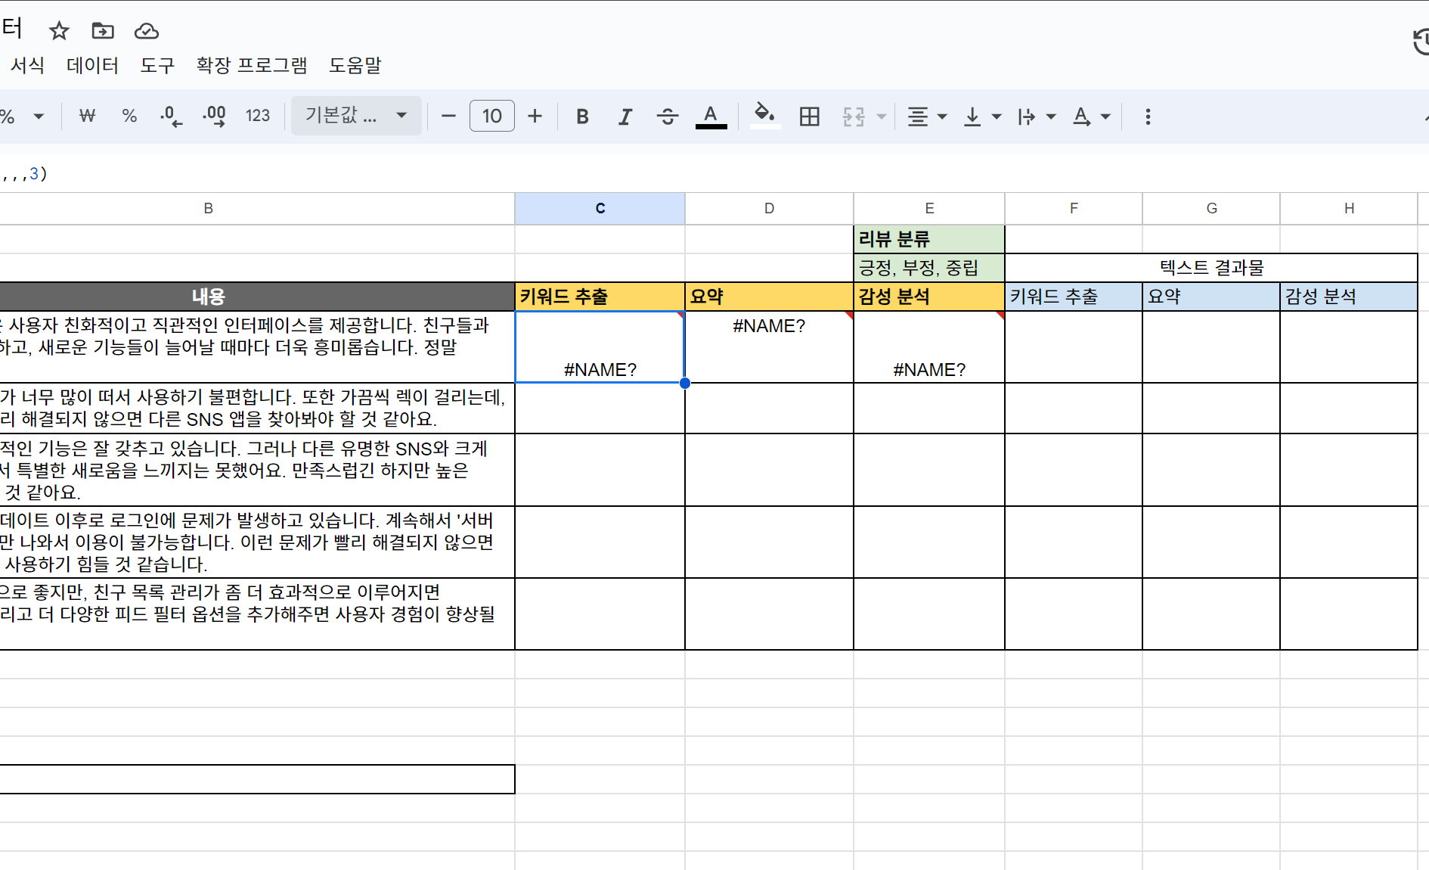Open the toolbar more options menu
This screenshot has width=1429, height=870.
(x=1148, y=117)
